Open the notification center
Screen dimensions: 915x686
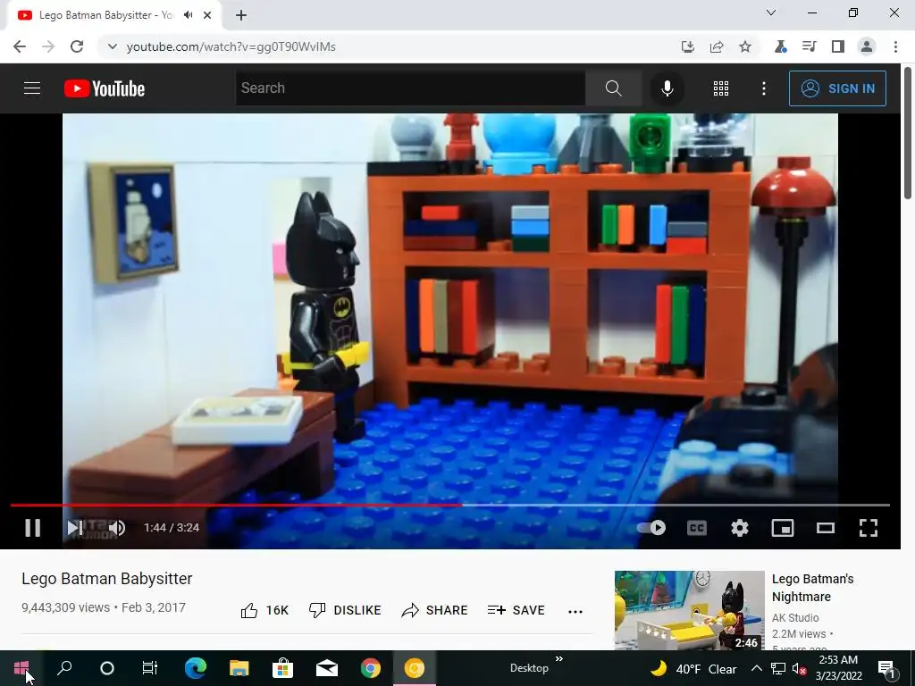[886, 668]
